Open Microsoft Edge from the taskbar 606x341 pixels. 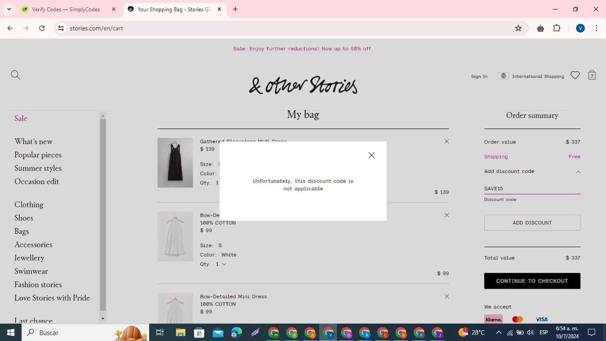click(x=236, y=333)
